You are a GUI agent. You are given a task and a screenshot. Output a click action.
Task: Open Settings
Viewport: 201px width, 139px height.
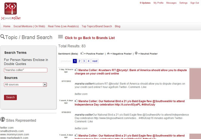pyautogui.click(x=183, y=3)
